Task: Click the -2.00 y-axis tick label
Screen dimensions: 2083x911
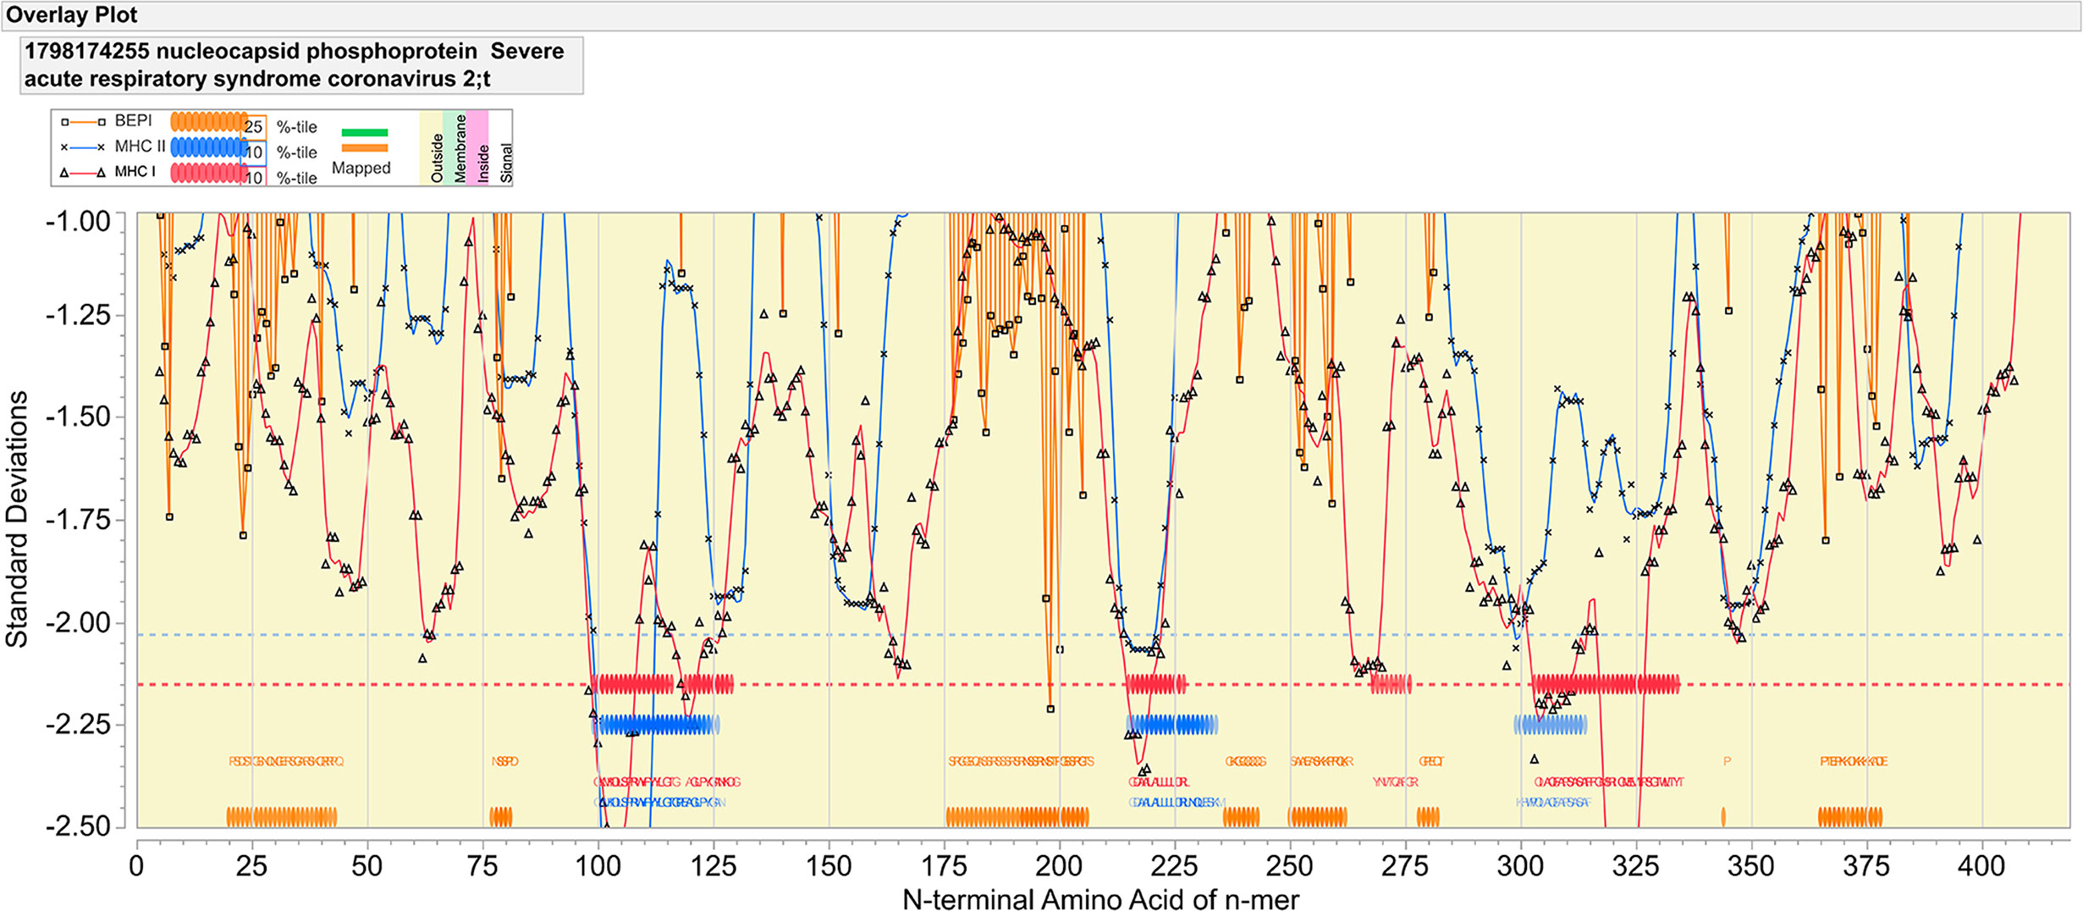Action: pos(78,623)
